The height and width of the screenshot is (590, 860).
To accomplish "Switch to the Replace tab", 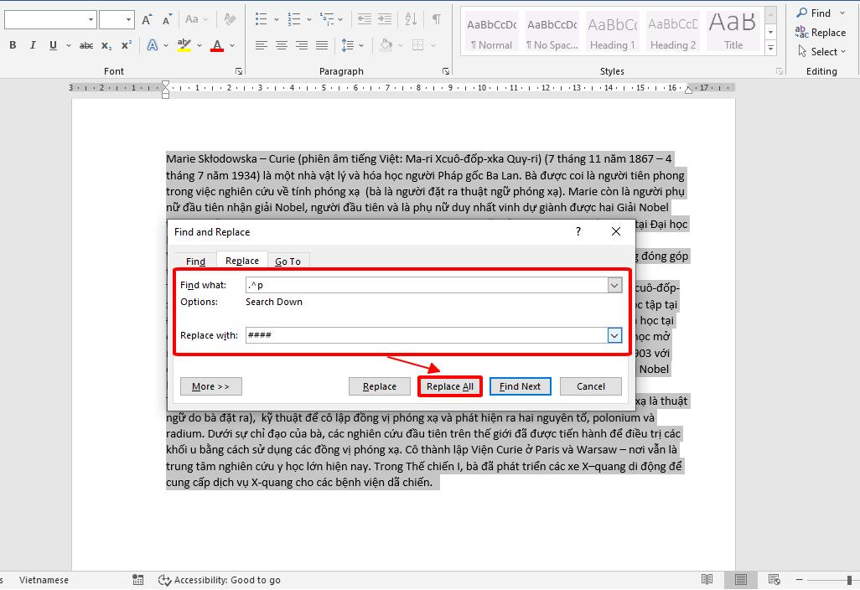I will coord(241,261).
